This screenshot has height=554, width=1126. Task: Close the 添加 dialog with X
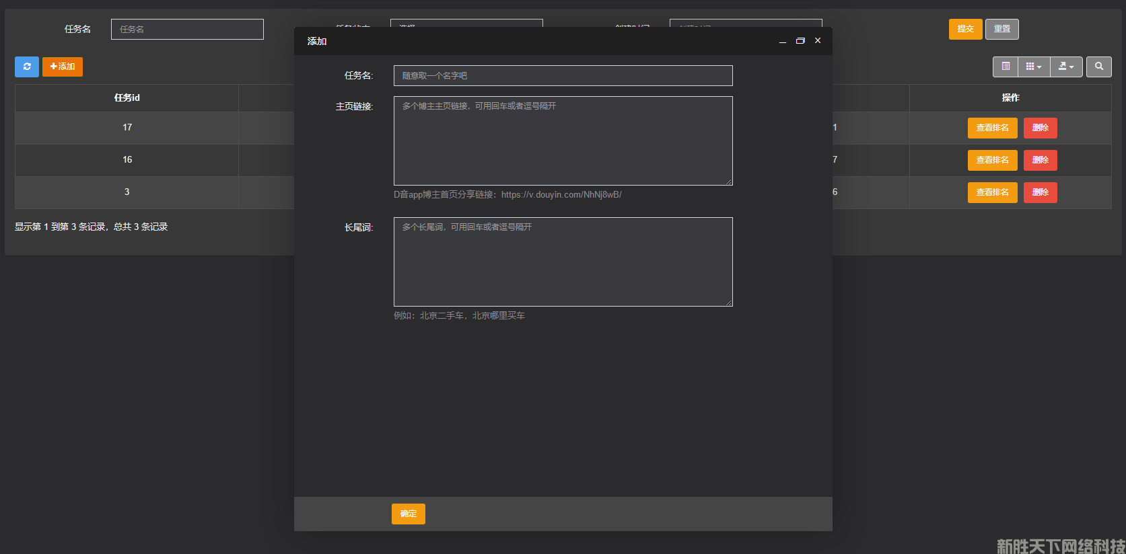click(x=818, y=41)
